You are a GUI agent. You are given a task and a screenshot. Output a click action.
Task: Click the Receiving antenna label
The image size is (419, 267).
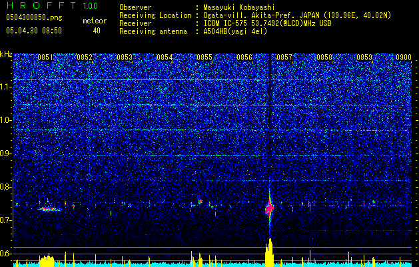pyautogui.click(x=153, y=31)
